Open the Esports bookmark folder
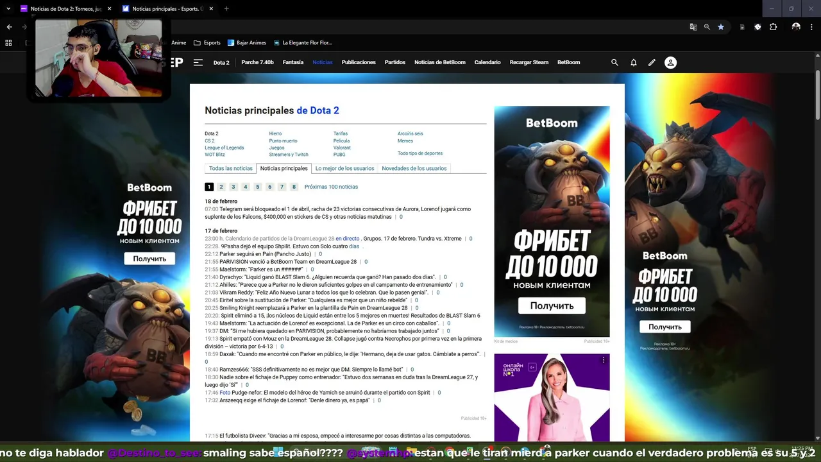 point(207,43)
